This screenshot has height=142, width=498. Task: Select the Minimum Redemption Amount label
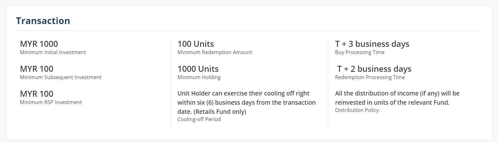(215, 52)
